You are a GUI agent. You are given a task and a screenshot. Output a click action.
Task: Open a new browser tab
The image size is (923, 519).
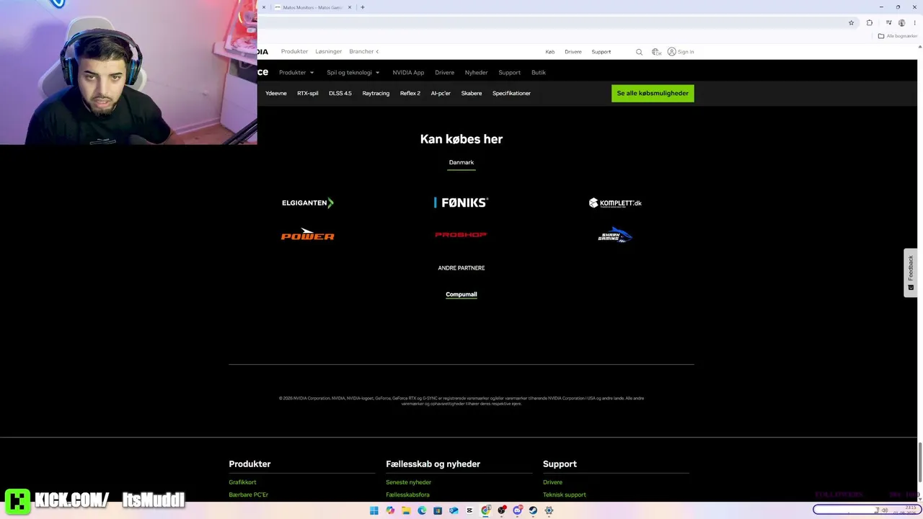click(x=363, y=7)
